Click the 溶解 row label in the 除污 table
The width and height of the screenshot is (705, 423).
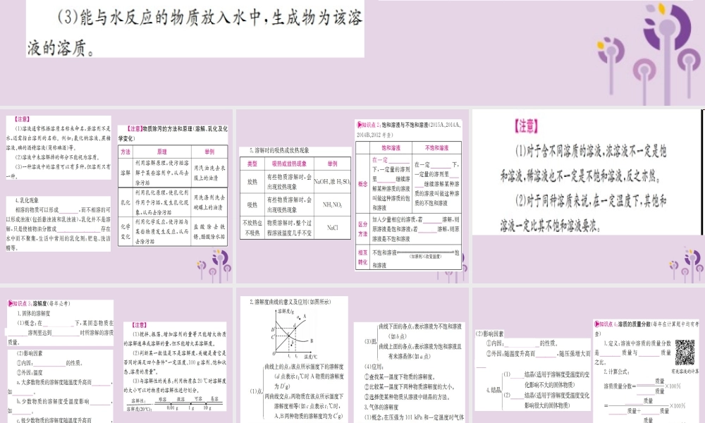click(125, 173)
